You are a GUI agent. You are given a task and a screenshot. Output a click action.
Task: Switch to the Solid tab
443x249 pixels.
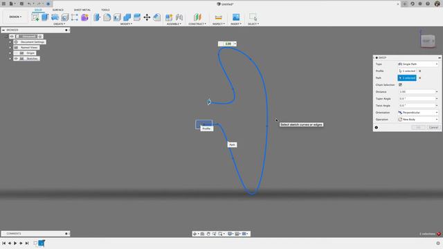[38, 10]
